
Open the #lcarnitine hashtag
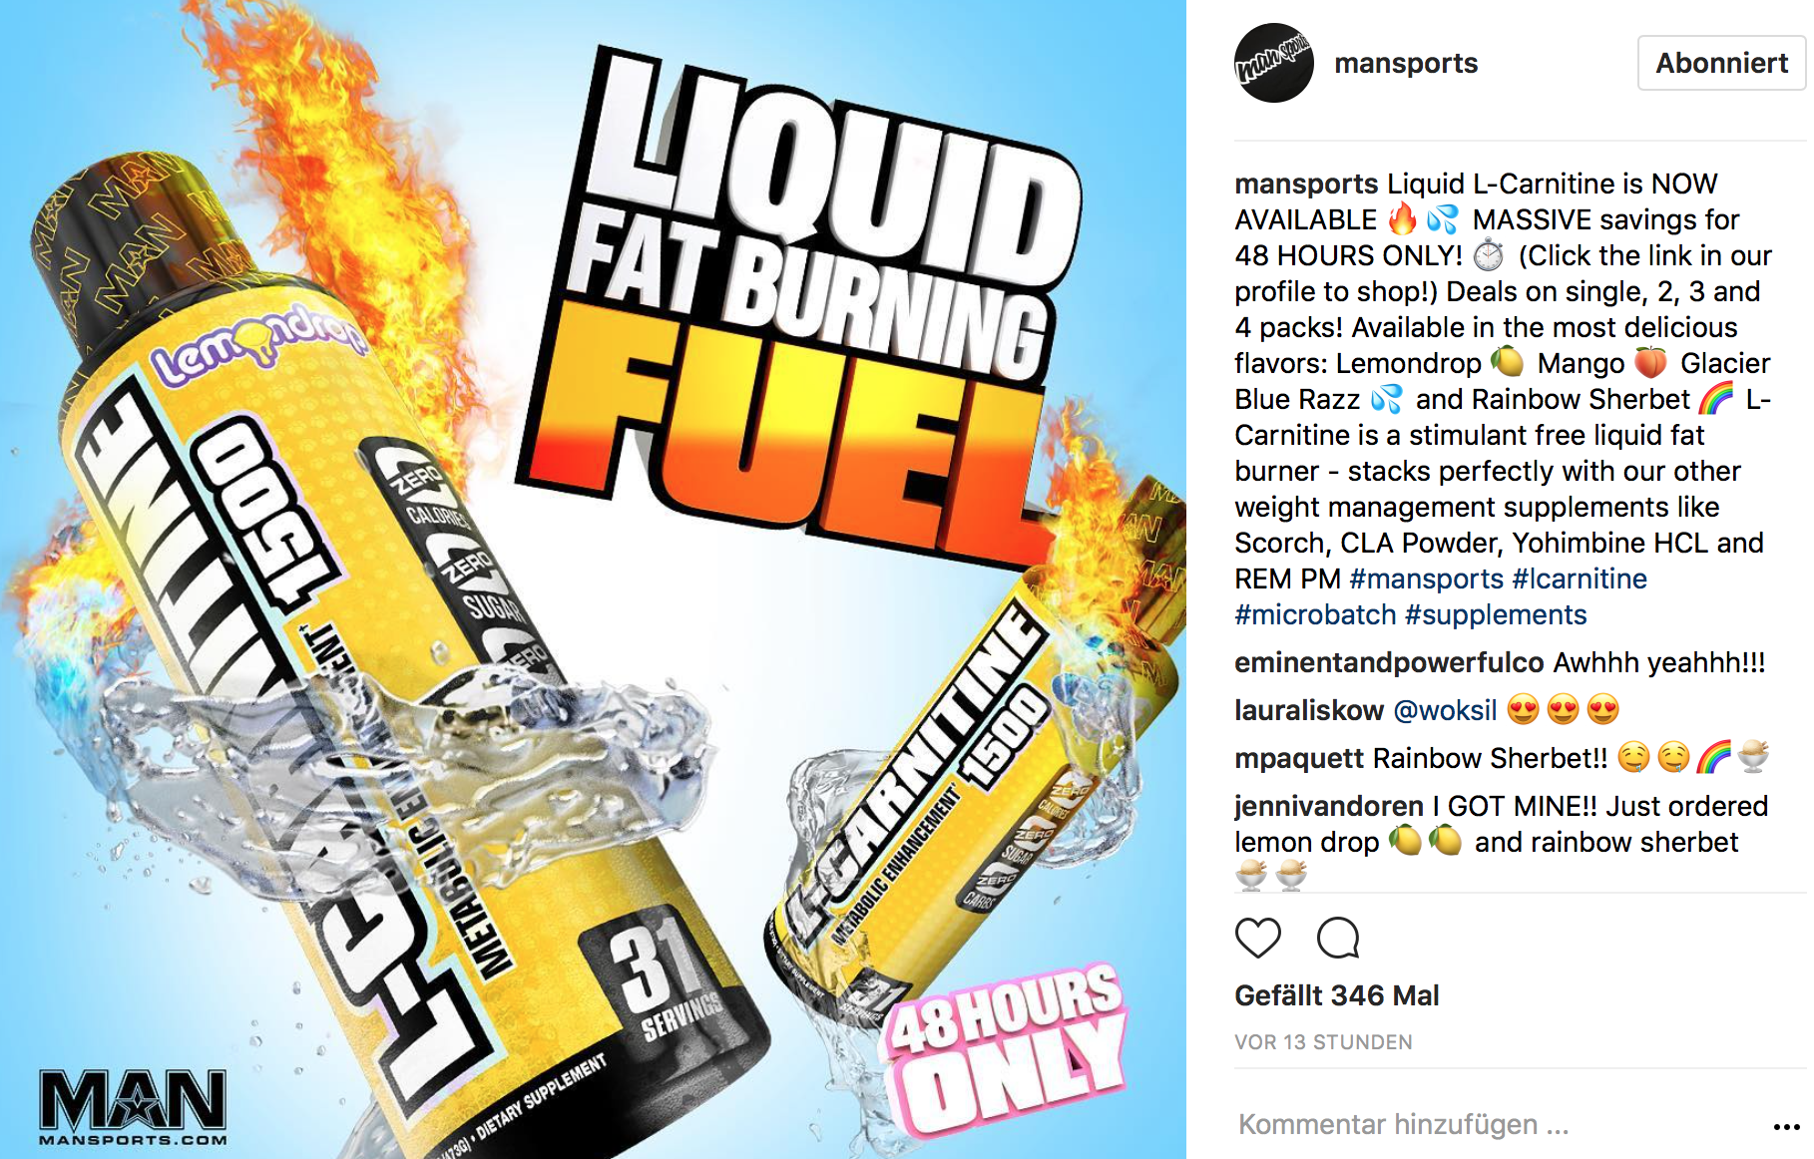(x=1580, y=579)
